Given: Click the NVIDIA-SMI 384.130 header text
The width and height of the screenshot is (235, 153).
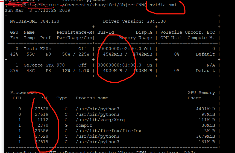Looking at the screenshot, I should [x=35, y=21].
